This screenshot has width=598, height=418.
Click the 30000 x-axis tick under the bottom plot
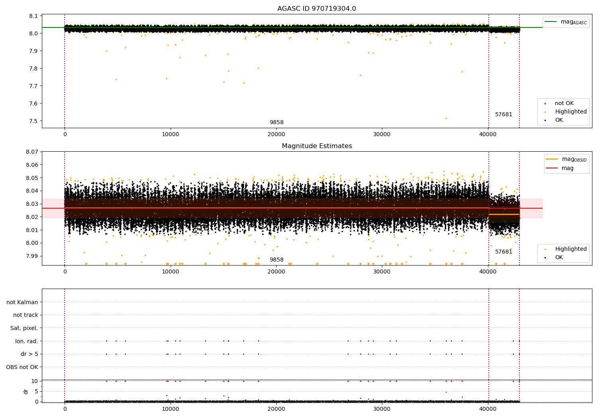pyautogui.click(x=382, y=409)
